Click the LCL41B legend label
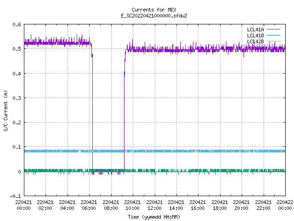294x221 pixels. (x=255, y=35)
